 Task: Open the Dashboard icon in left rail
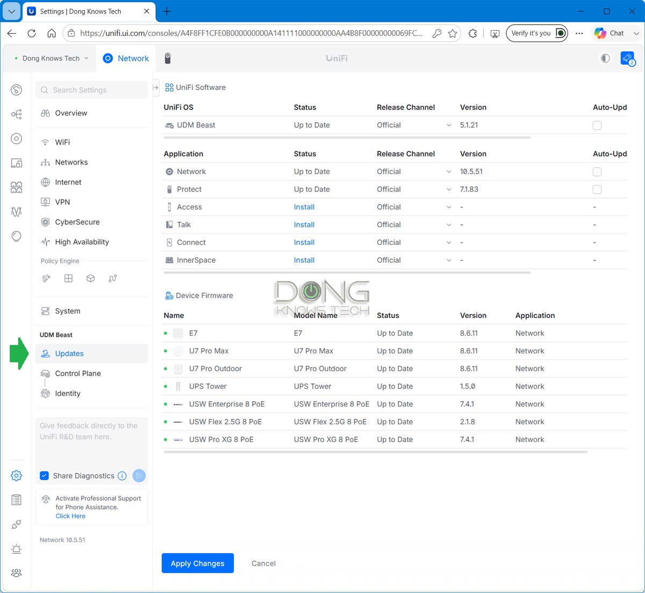17,90
